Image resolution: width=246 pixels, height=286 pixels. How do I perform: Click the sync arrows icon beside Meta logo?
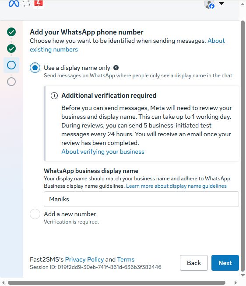tap(27, 3)
